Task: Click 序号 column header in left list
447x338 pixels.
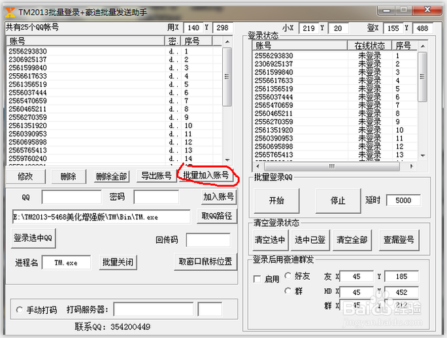Action: [x=197, y=41]
